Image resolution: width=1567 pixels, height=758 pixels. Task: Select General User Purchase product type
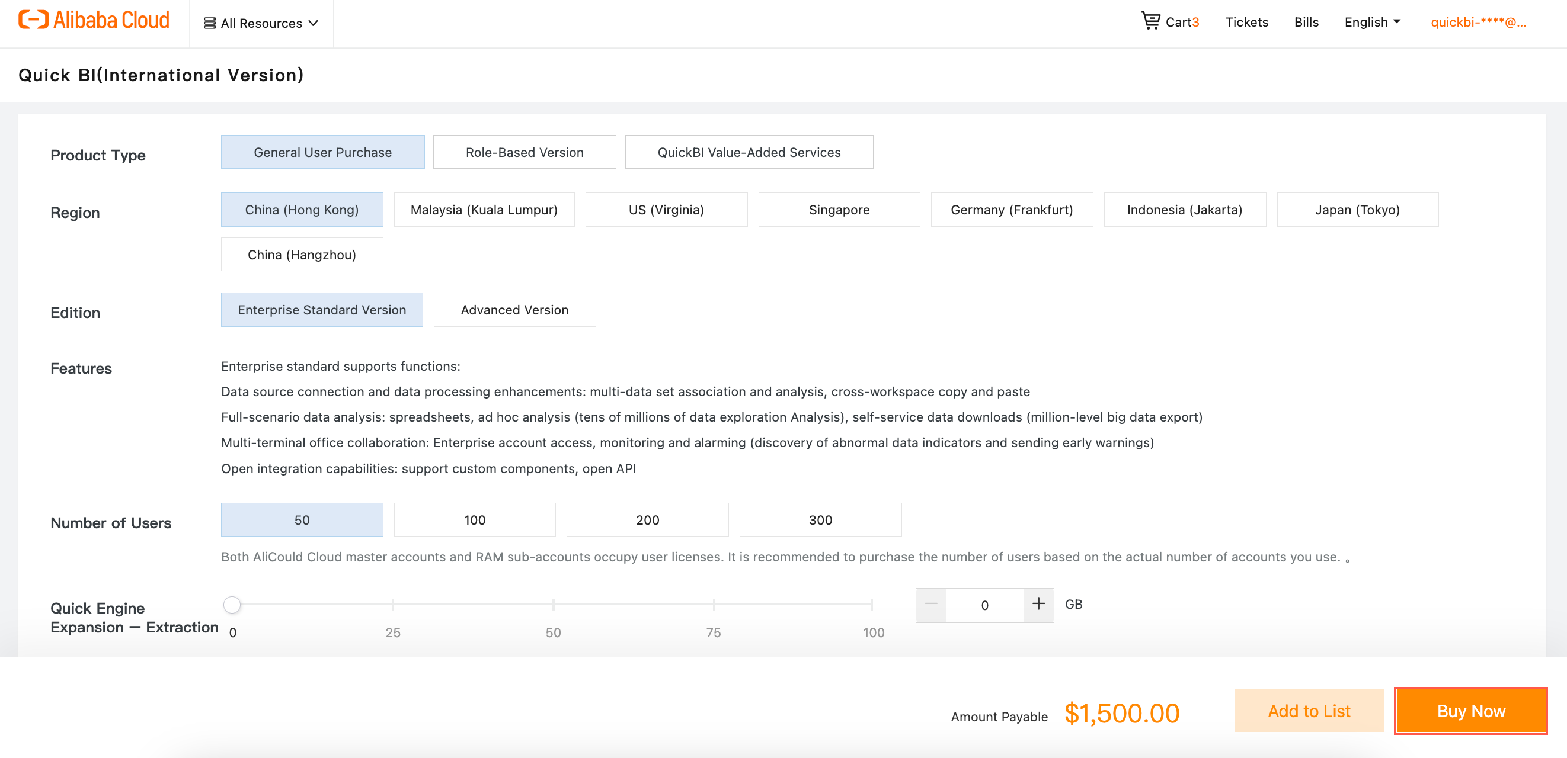pos(322,152)
